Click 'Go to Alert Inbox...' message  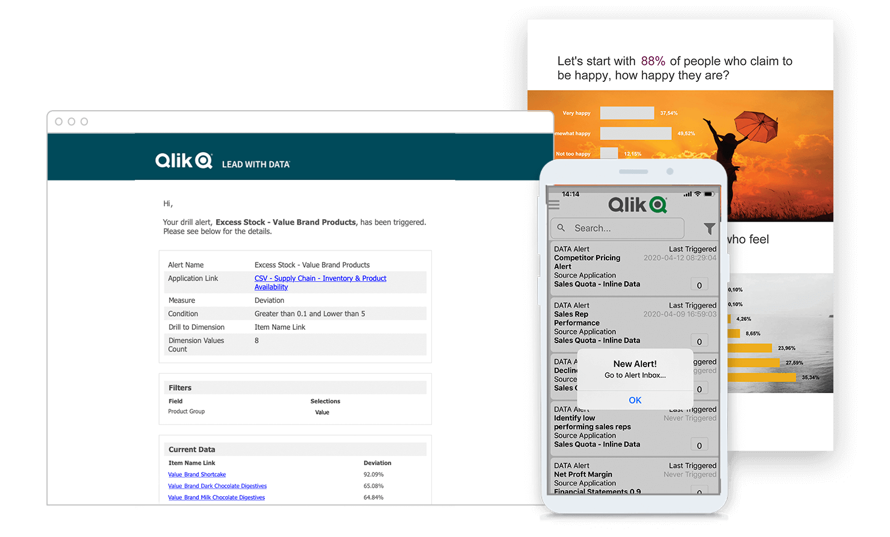click(635, 375)
